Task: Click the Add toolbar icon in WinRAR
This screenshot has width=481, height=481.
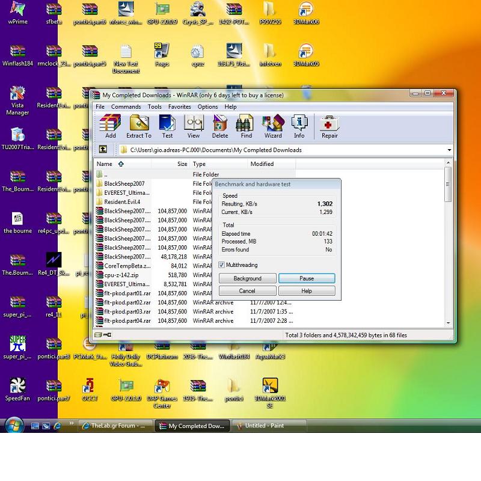Action: (x=111, y=126)
